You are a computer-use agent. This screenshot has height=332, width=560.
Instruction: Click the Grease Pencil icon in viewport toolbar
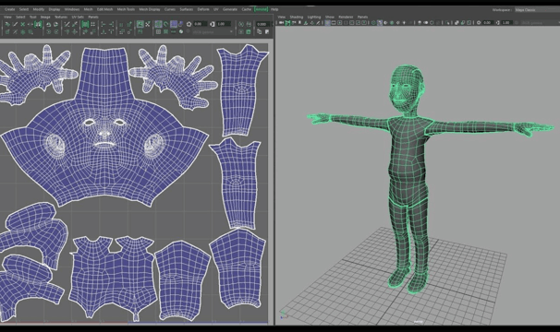pos(318,22)
